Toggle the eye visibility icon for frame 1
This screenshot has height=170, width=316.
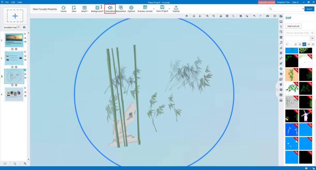(25, 42)
